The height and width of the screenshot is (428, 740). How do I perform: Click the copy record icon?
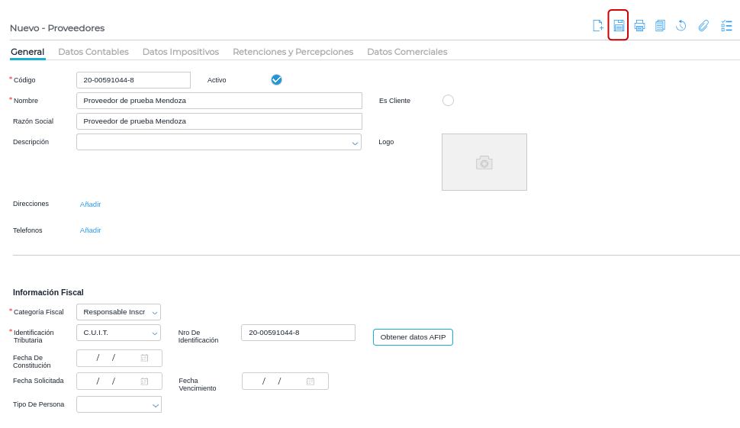[x=660, y=25]
